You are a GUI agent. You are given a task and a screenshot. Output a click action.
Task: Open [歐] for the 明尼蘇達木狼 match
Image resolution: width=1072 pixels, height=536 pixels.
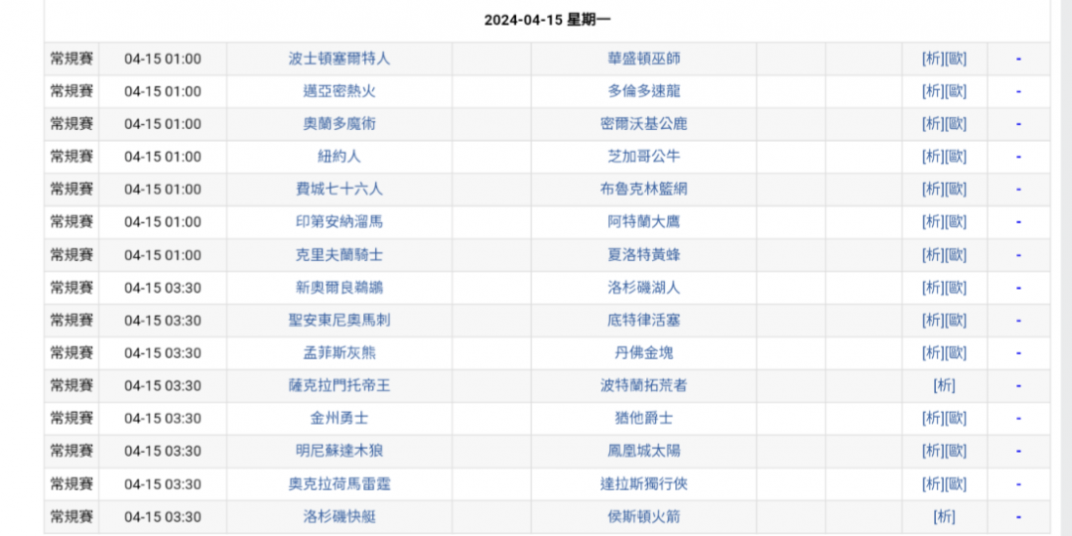(x=956, y=452)
